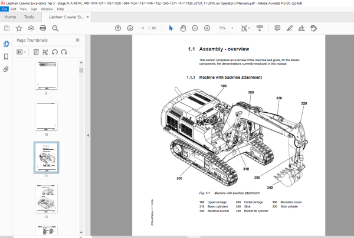Add bookmark with star icon
354x238 pixels.
(19, 28)
